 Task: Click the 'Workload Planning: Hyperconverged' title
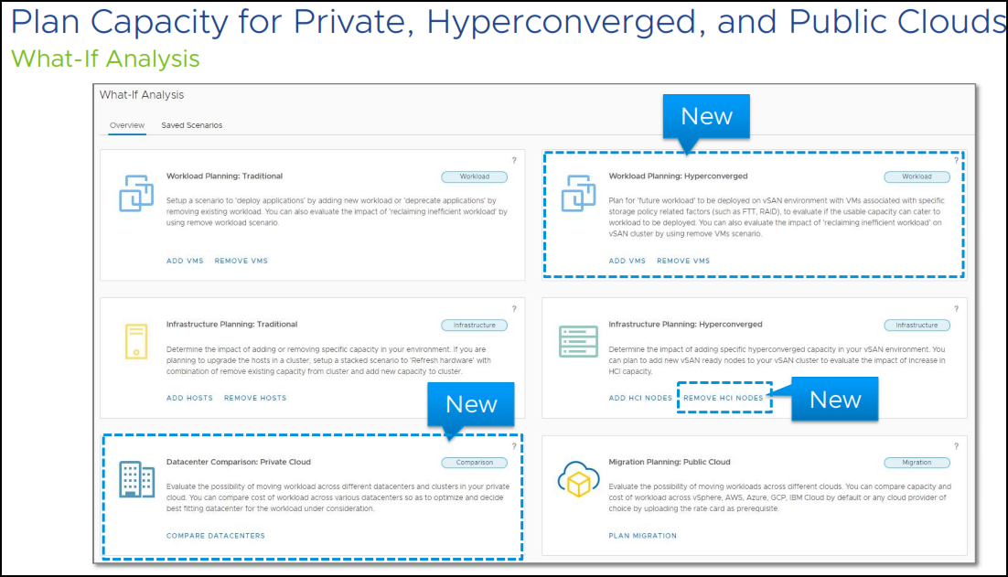pos(678,176)
